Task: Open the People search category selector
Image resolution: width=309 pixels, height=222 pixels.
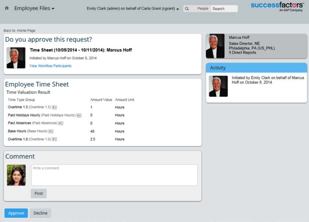Action: 203,9
